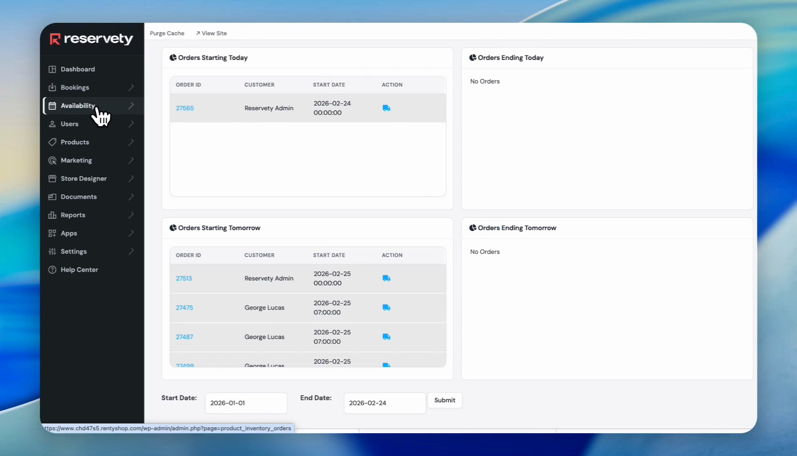Click the Apps grid-plus icon

52,233
